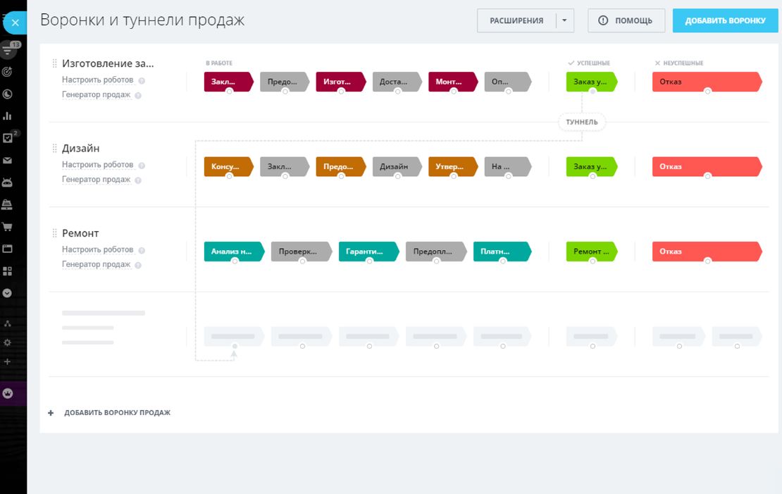Open the tasks checkbox icon with badge 2
The width and height of the screenshot is (782, 494).
point(7,137)
